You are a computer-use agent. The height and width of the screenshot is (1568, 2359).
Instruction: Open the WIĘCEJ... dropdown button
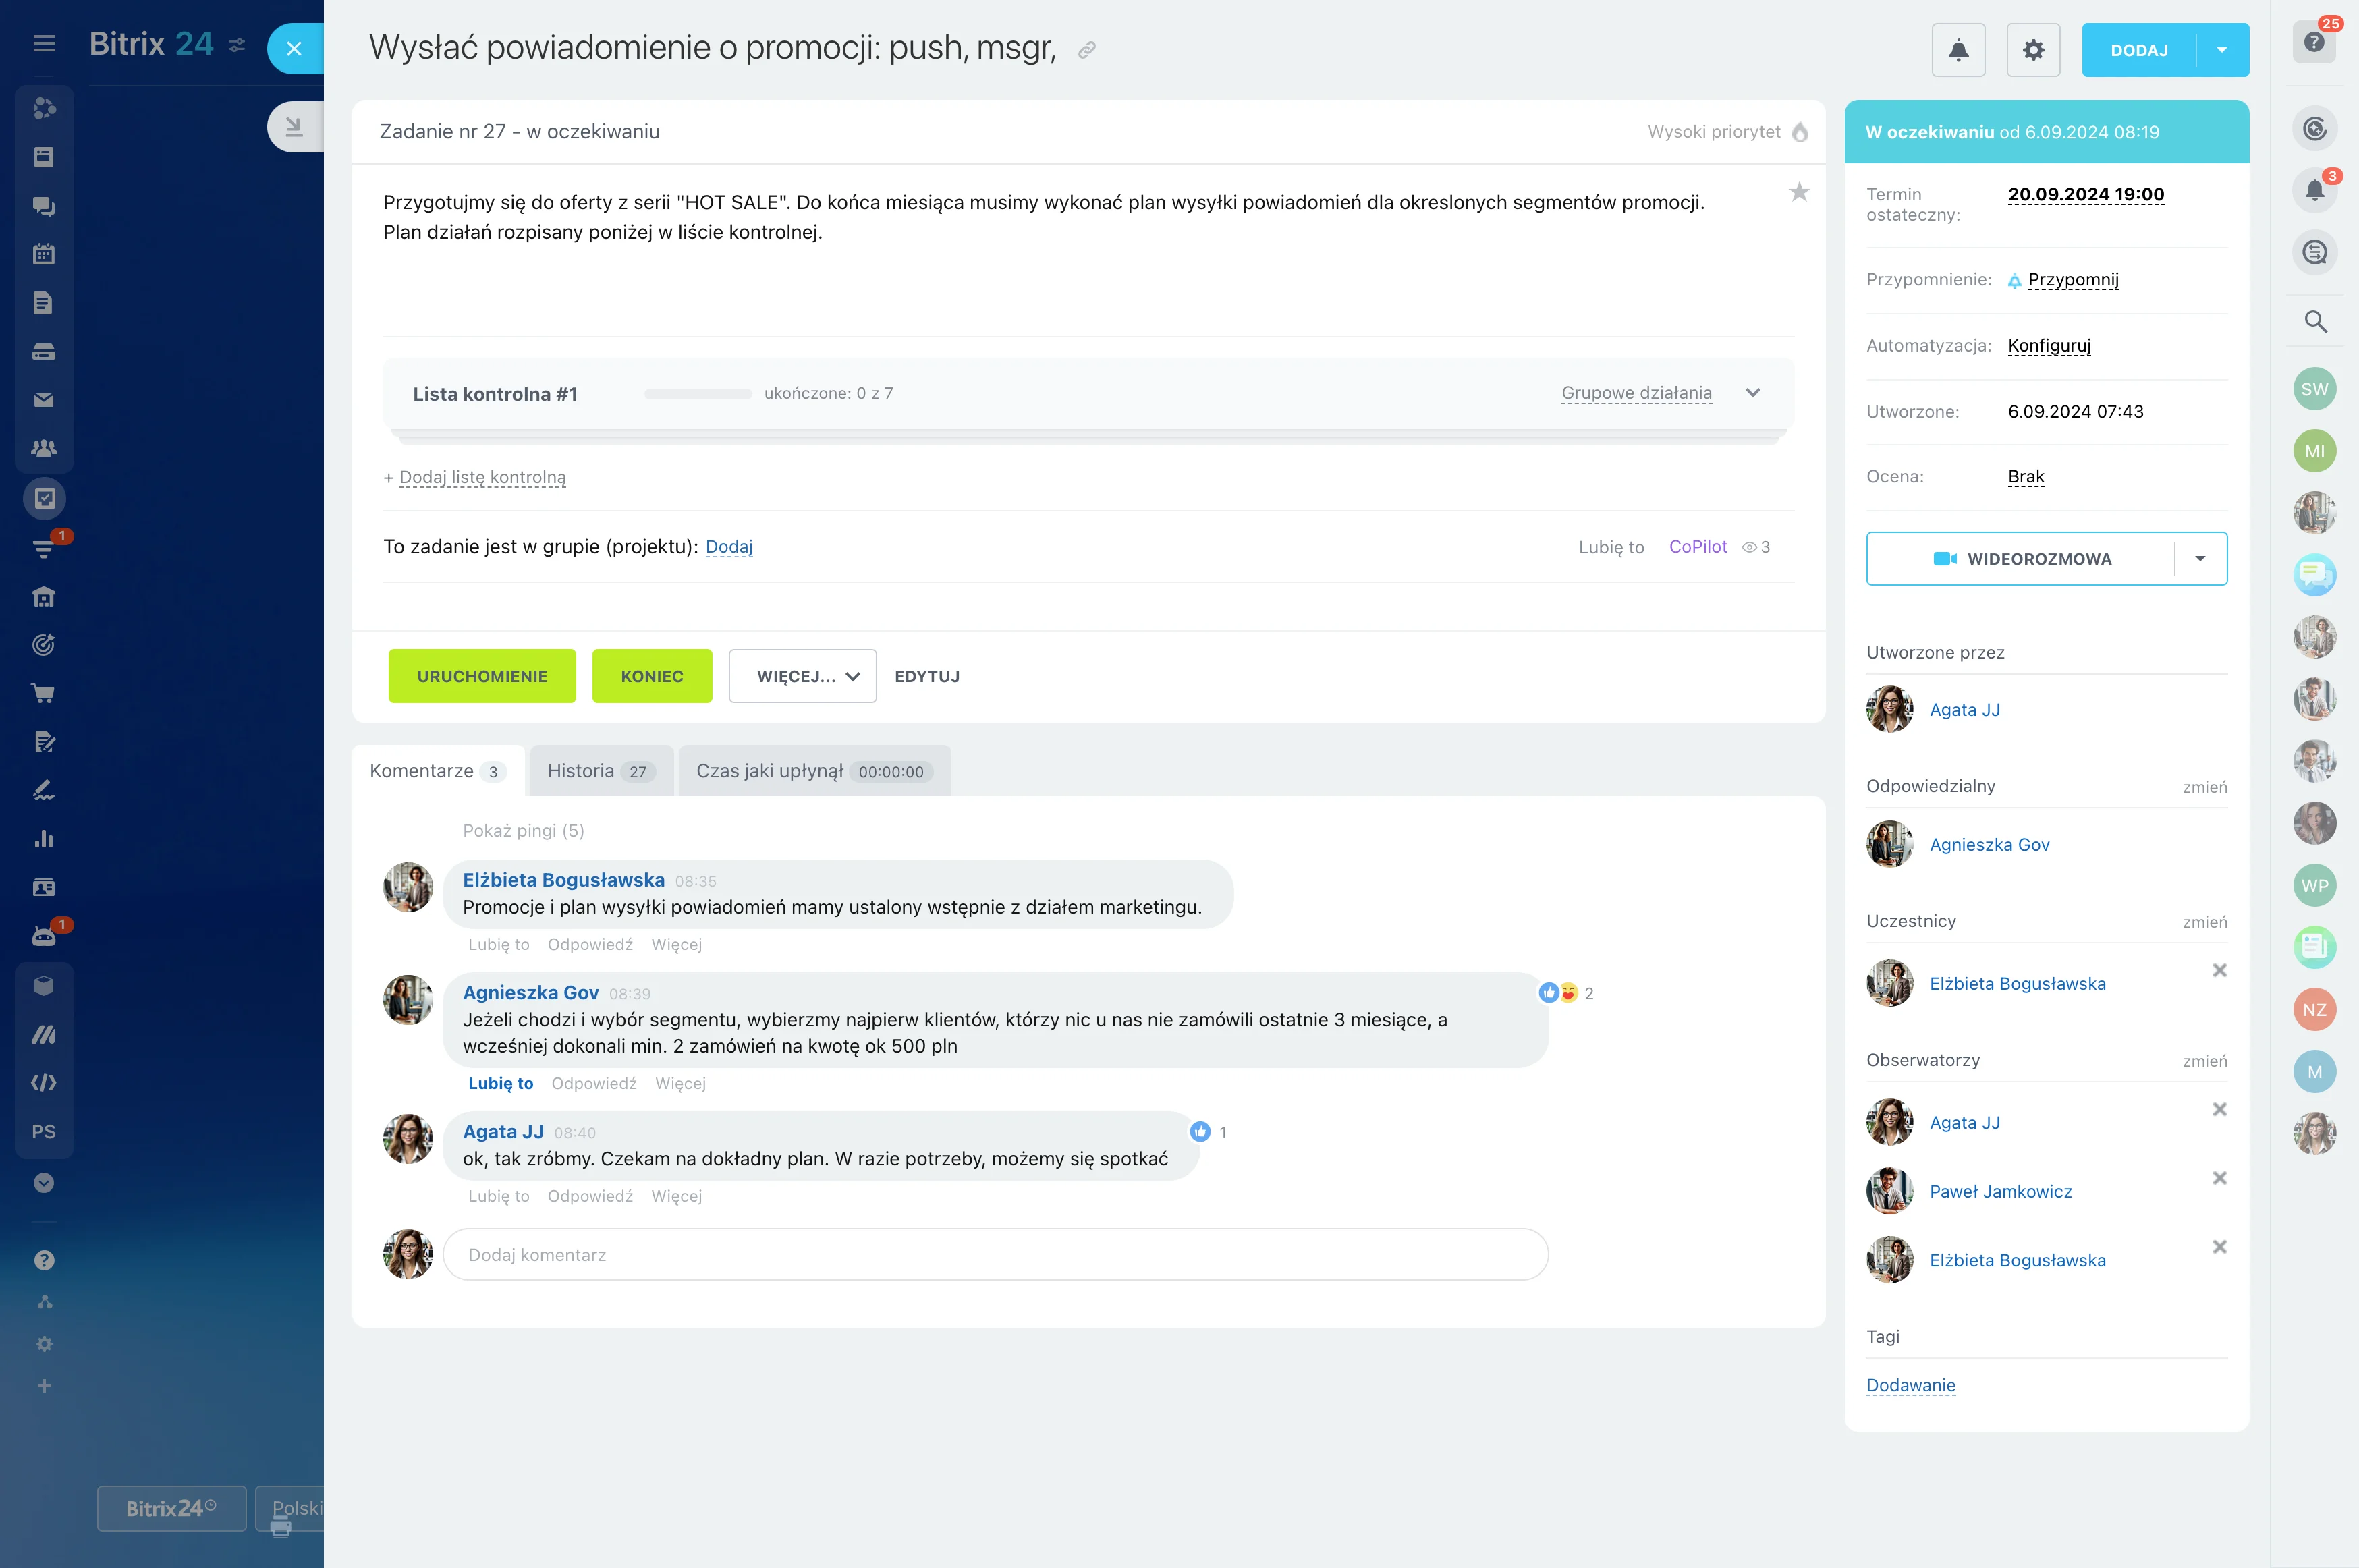(x=802, y=676)
